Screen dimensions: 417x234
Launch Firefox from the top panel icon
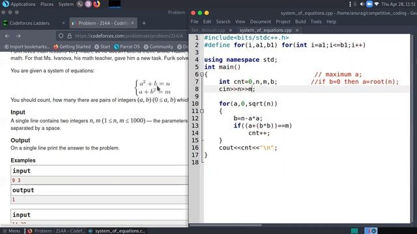[97, 4]
